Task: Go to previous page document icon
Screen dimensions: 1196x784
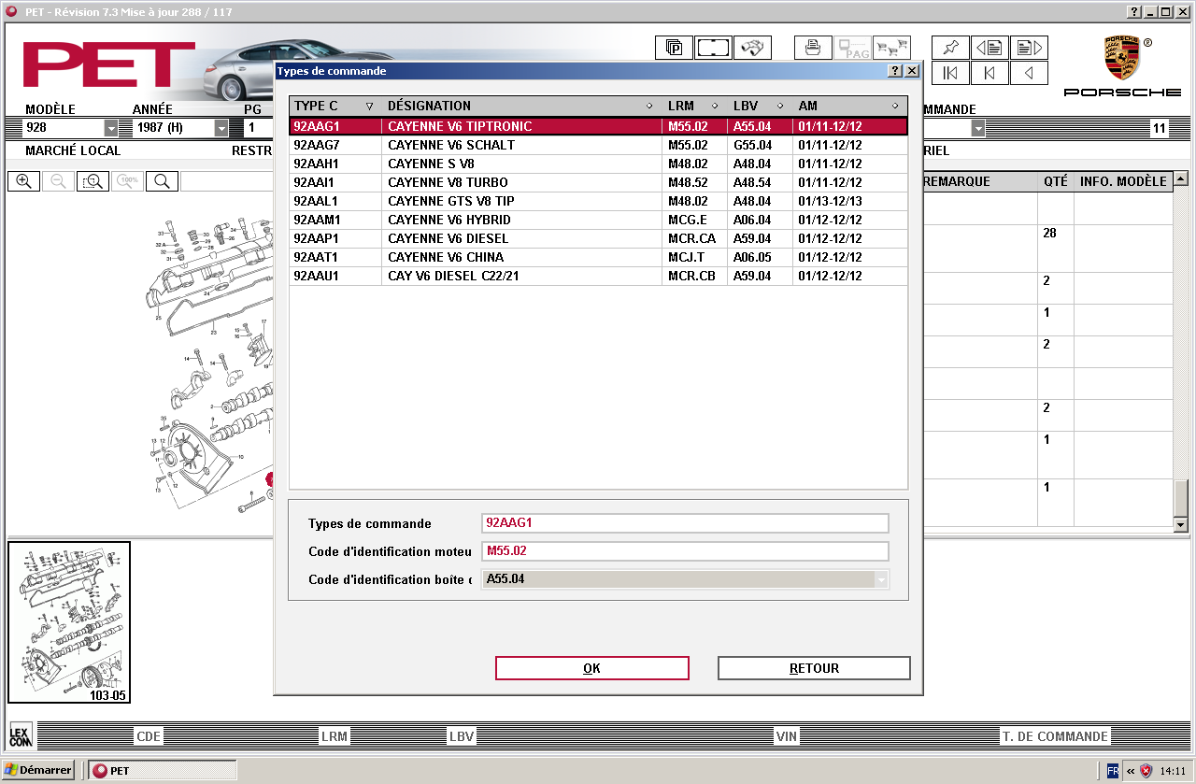Action: pyautogui.click(x=990, y=47)
